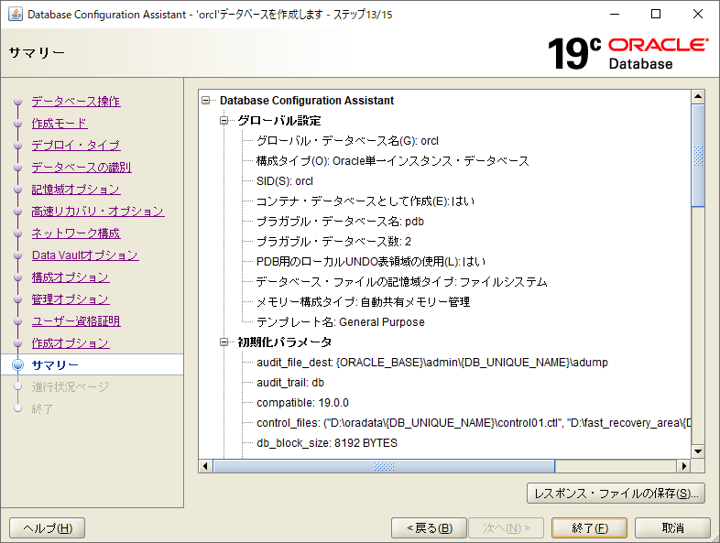Go to the データベース操作 step
Image resolution: width=720 pixels, height=543 pixels.
click(76, 101)
